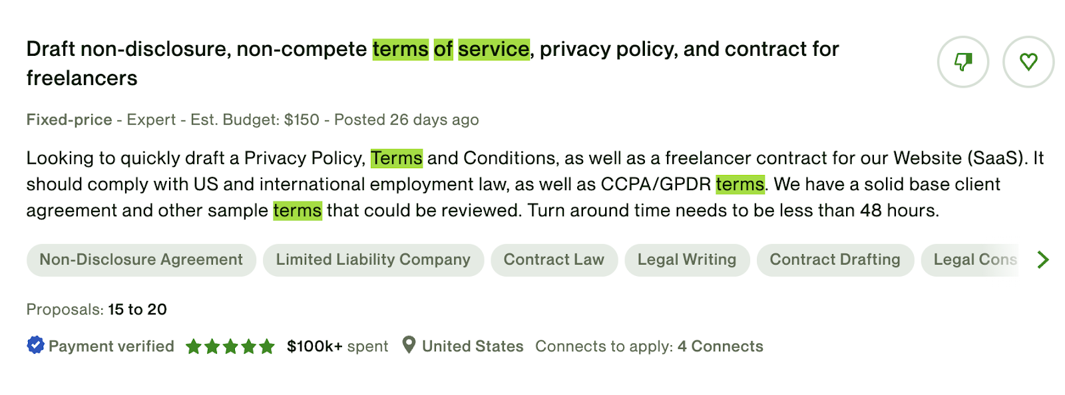Click the five-star client rating
The width and height of the screenshot is (1065, 395).
point(230,346)
